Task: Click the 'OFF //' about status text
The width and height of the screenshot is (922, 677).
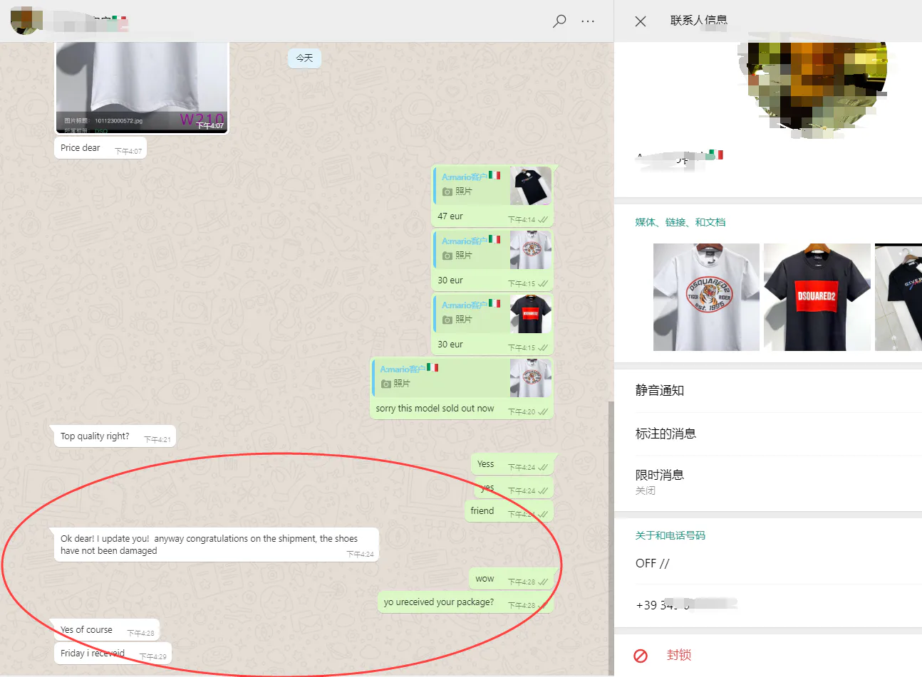Action: [653, 564]
